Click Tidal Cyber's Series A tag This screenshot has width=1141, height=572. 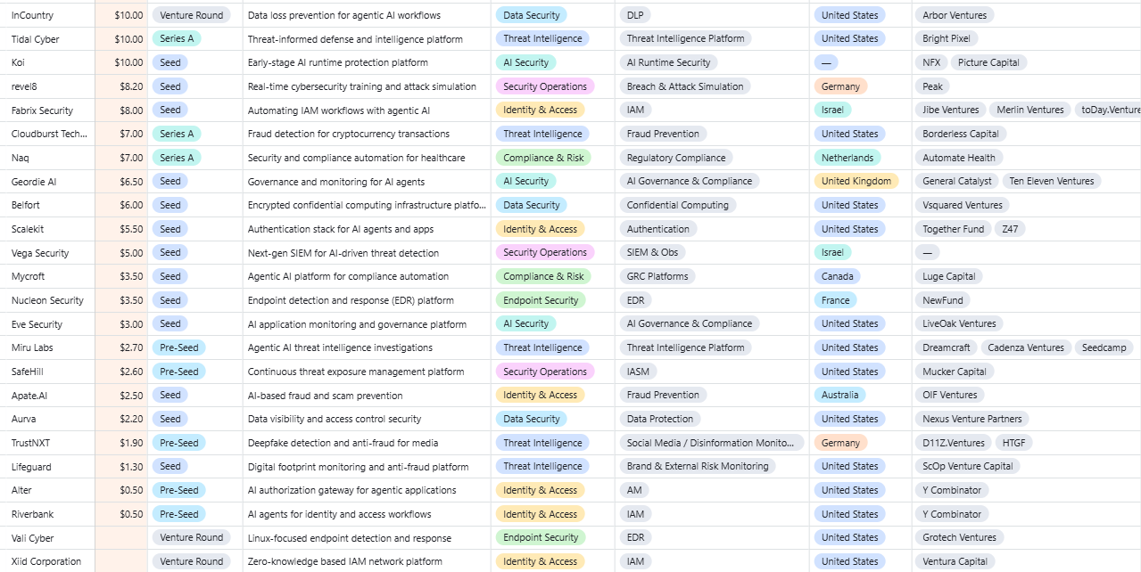177,39
